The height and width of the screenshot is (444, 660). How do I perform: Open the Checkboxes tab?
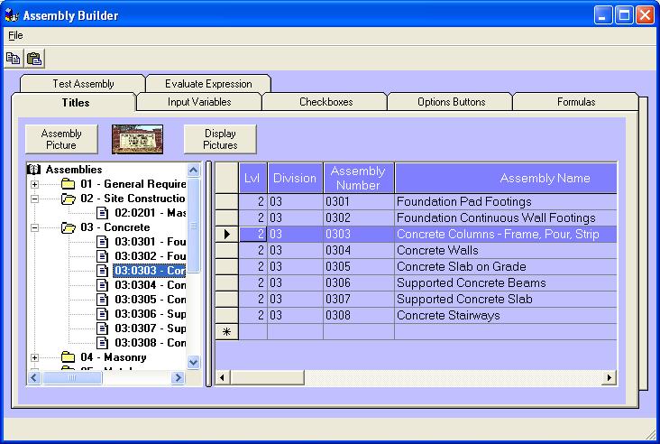(325, 102)
